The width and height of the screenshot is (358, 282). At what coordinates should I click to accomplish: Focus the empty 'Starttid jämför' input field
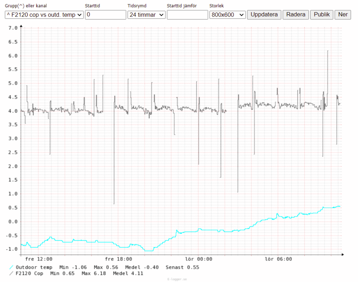click(x=187, y=15)
